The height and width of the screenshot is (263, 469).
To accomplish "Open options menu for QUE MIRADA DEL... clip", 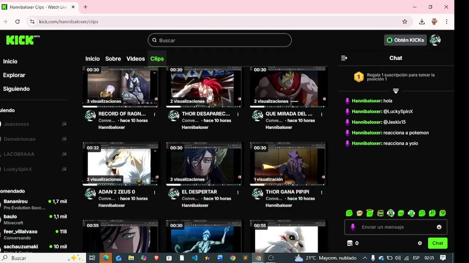I will [x=321, y=114].
